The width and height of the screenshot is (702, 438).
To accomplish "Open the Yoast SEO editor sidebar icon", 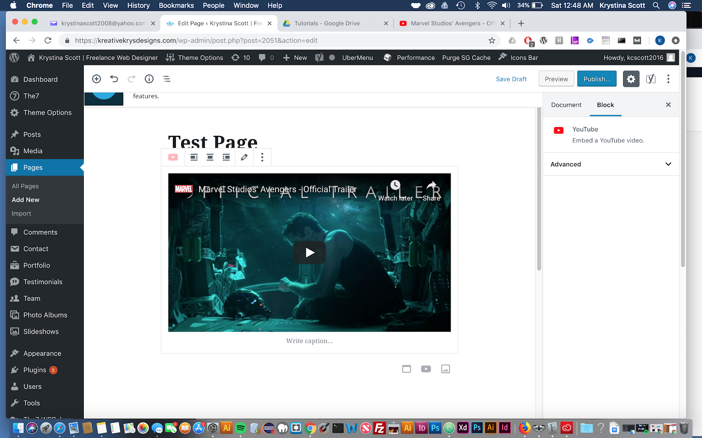I will [651, 79].
